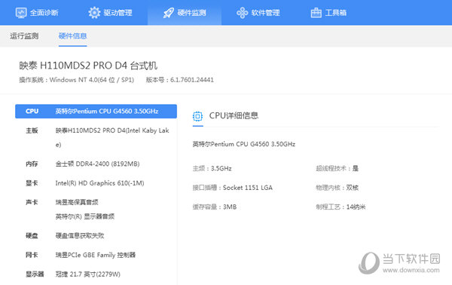Click the 驱动管理 gear icon

[x=94, y=13]
